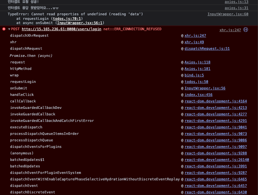Jump to todos.js:50 for requestLogin

click(196, 82)
